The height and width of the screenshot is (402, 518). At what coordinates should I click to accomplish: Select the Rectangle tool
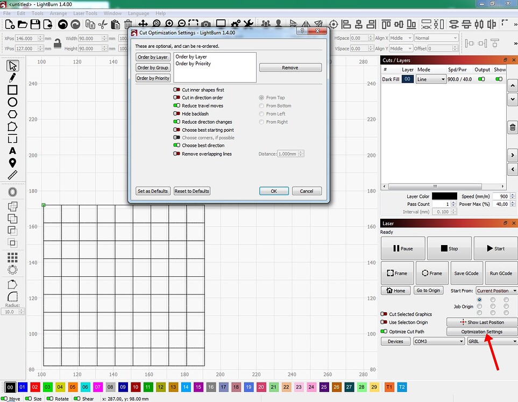pos(12,90)
